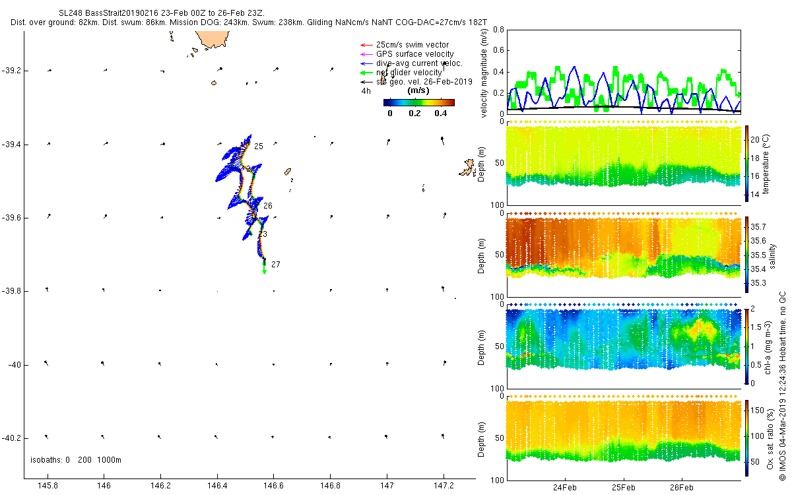Select the island group at the map's right edge
Viewport: 792px width, 495px height.
click(x=468, y=168)
